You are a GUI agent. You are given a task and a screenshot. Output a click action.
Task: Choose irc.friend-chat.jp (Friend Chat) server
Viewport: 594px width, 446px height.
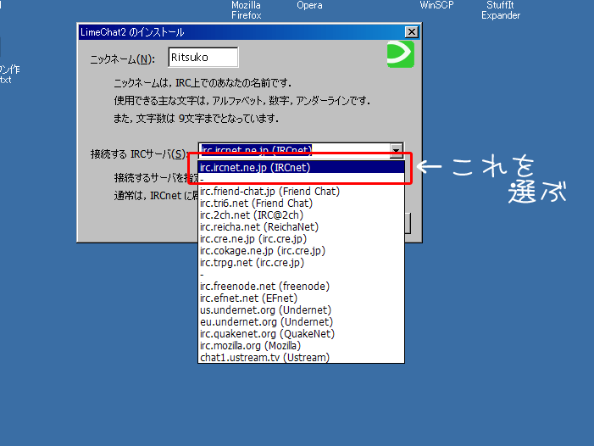301,192
